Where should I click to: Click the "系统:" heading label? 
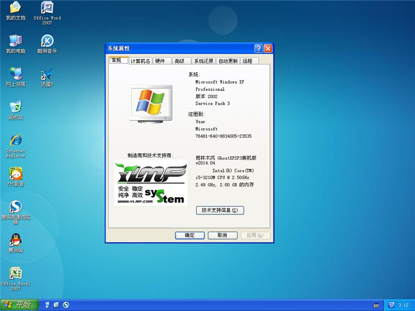[194, 75]
